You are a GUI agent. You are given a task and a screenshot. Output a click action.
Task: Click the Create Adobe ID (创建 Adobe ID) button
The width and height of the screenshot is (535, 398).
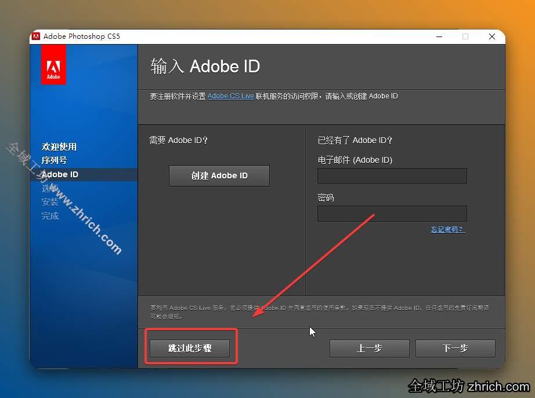pyautogui.click(x=219, y=176)
